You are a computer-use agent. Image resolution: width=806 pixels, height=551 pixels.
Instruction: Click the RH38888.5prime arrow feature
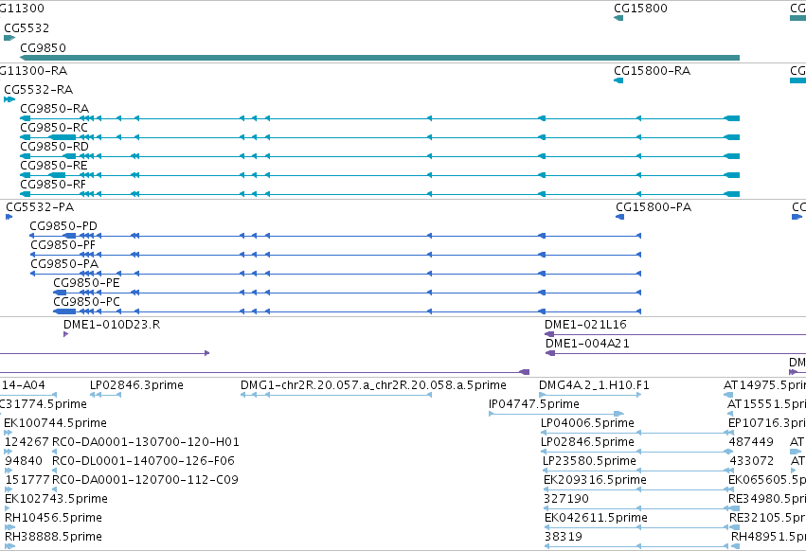9,546
